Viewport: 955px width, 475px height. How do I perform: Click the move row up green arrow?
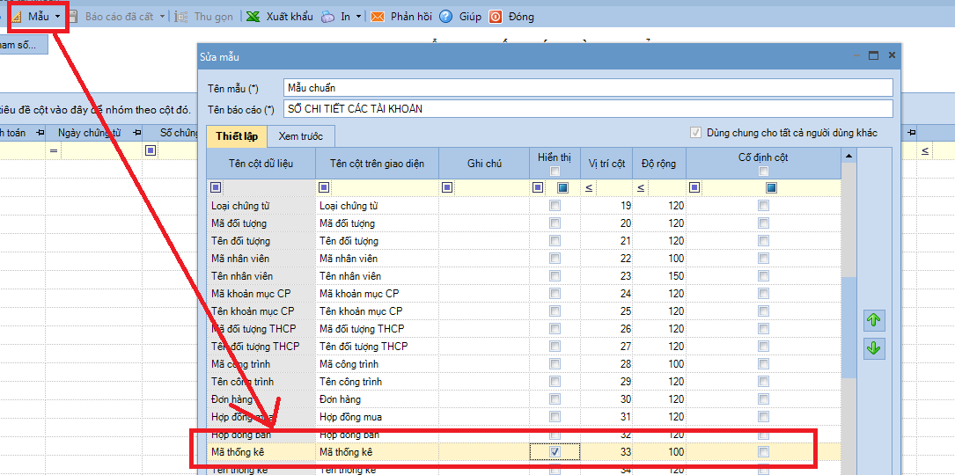point(874,320)
